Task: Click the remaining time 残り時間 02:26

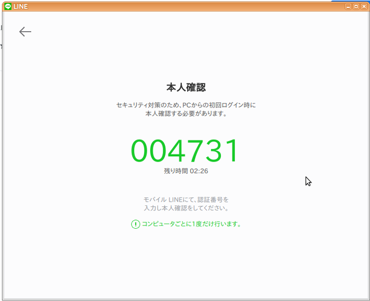Action: click(x=186, y=171)
